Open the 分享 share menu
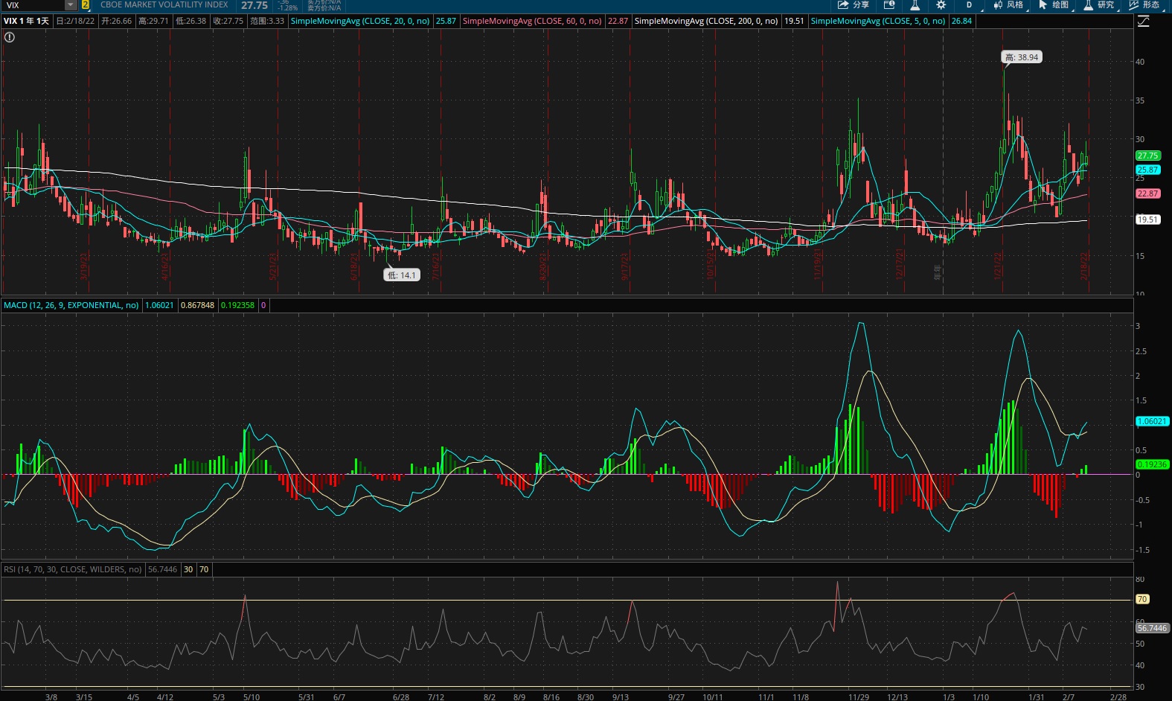 (853, 4)
